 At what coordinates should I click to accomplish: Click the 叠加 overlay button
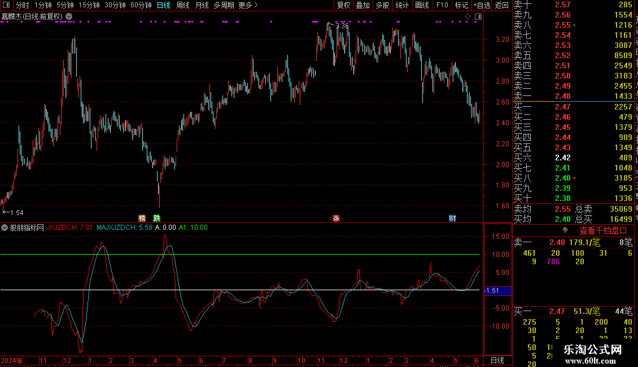(362, 5)
